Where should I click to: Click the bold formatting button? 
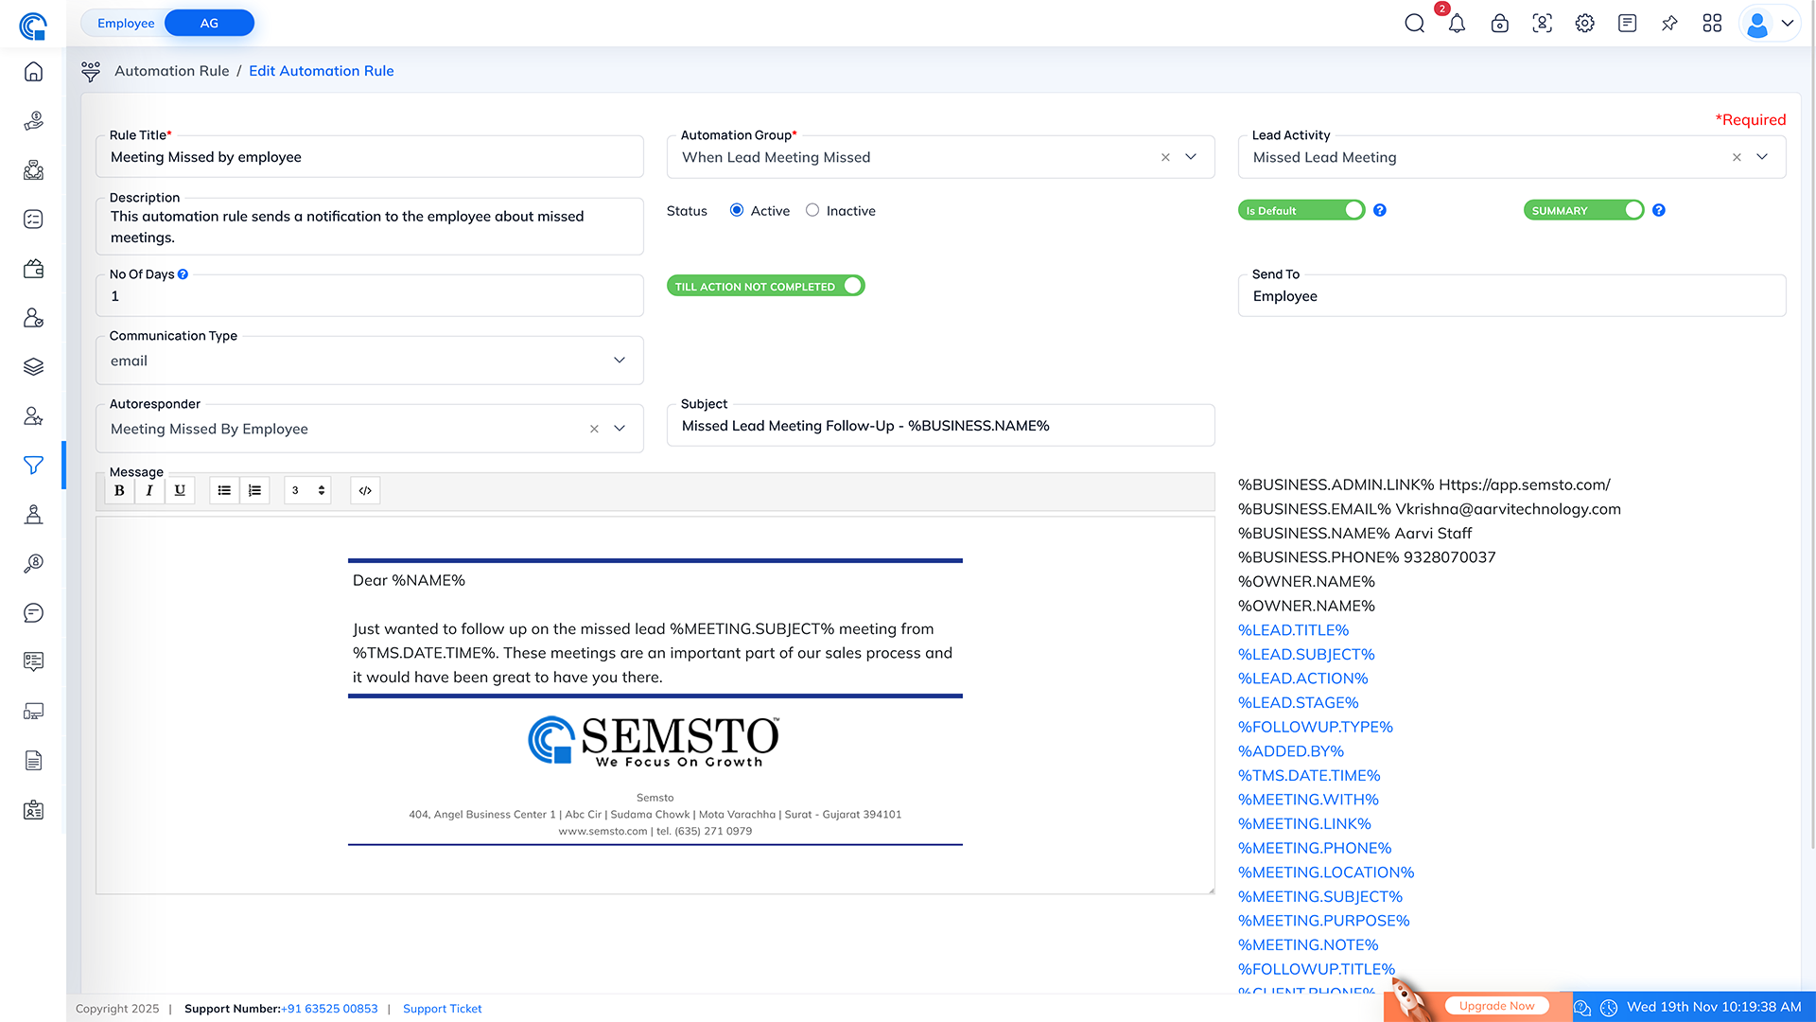[x=119, y=490]
